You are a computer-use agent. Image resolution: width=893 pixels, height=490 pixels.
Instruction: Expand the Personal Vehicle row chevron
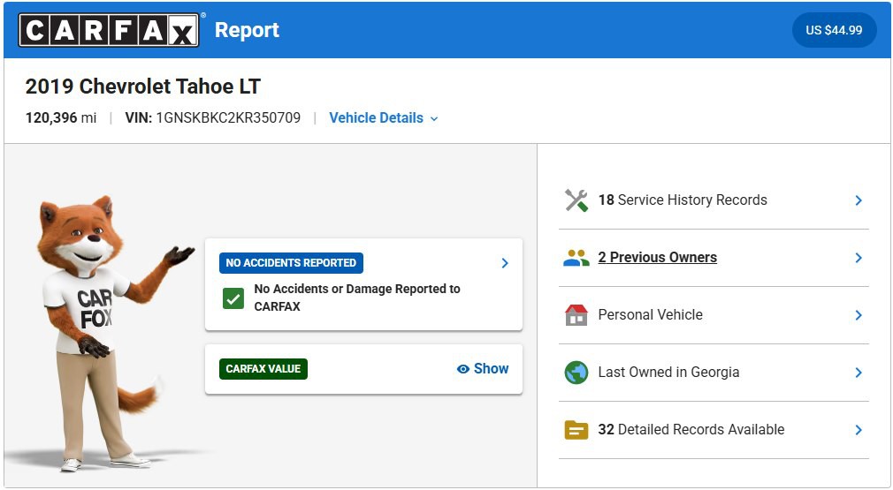coord(859,315)
